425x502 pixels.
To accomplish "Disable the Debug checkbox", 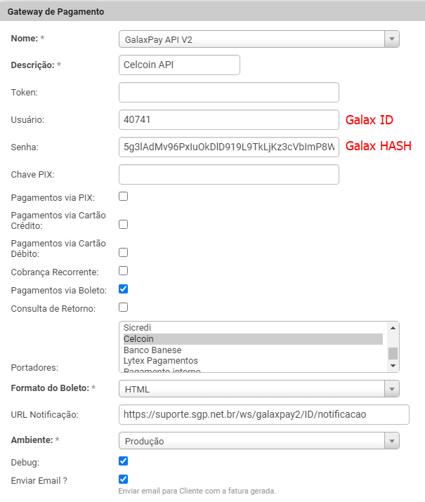I will coord(124,461).
